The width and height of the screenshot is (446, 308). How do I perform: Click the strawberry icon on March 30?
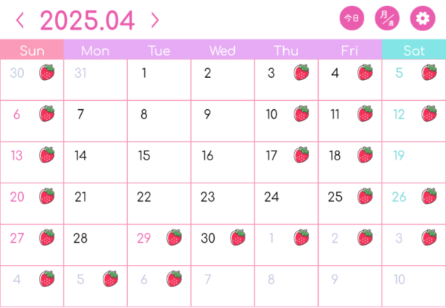click(x=47, y=73)
